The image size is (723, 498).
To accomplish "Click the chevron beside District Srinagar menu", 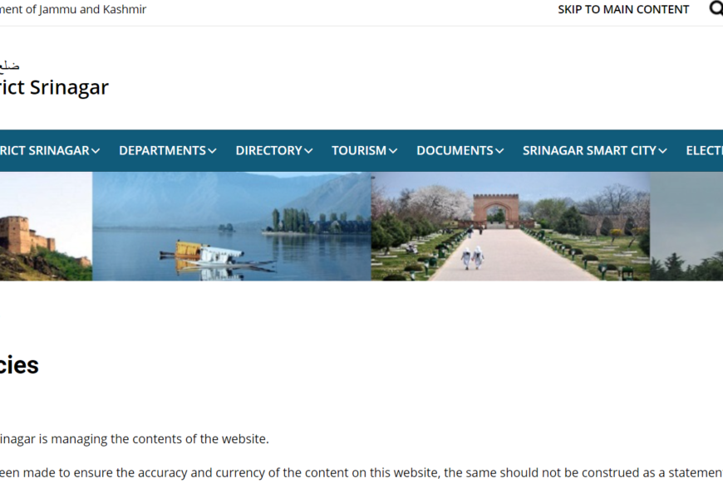I will click(96, 151).
